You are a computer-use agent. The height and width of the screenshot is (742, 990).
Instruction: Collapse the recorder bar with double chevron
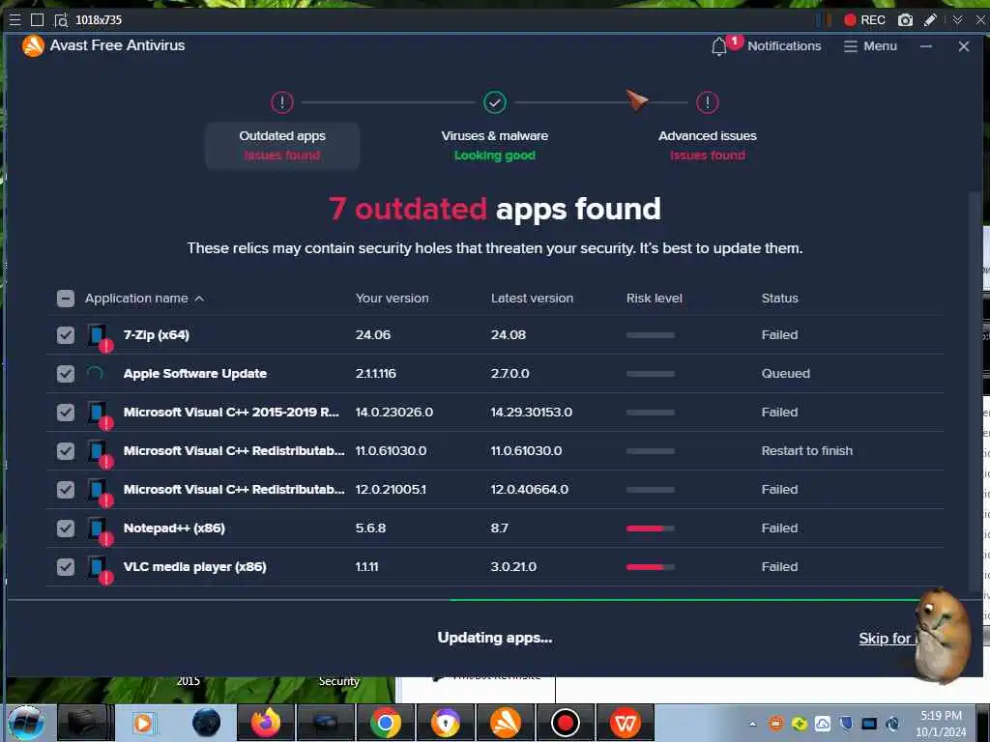pos(957,20)
